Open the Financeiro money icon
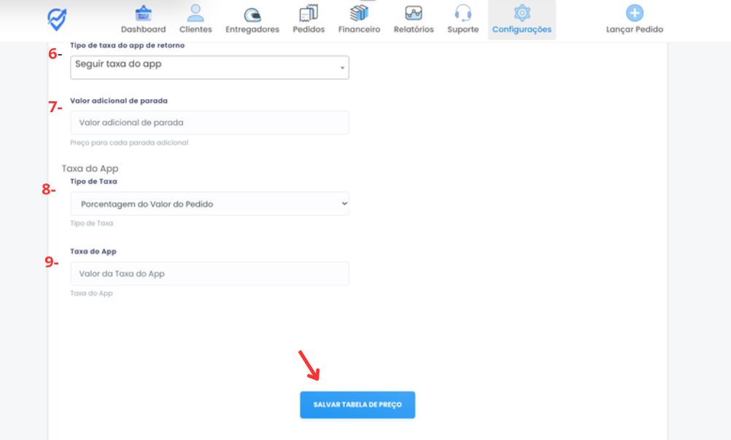Screen dimensions: 731x440 pyautogui.click(x=359, y=13)
